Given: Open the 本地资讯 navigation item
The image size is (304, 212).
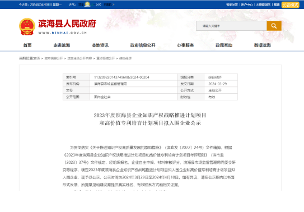Looking at the screenshot, I should point(100,45).
